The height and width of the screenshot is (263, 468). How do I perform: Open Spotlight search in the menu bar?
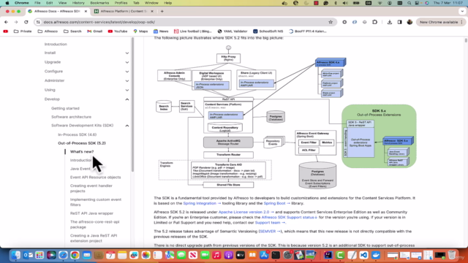[409, 3]
